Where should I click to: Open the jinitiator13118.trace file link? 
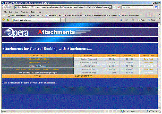click(x=38, y=66)
